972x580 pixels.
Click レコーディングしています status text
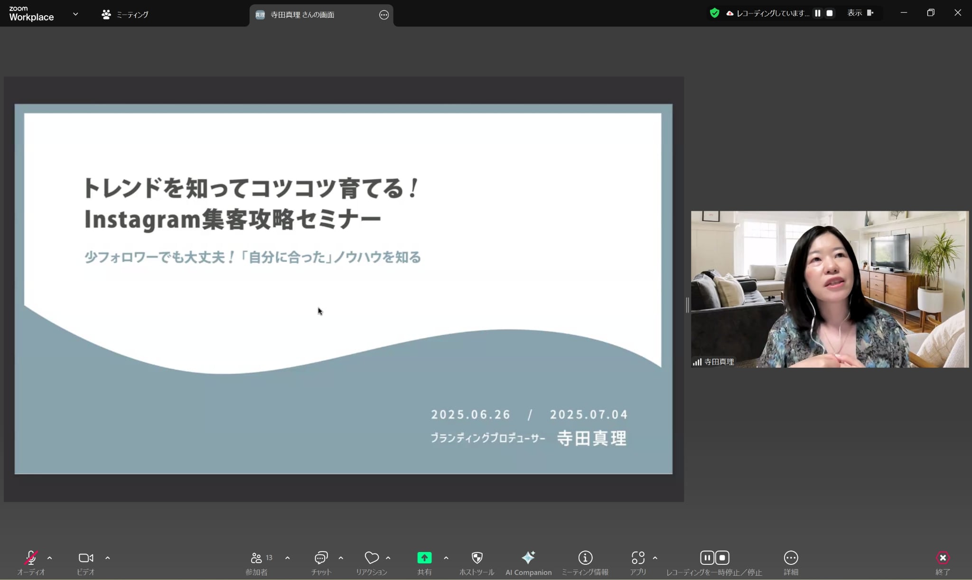773,13
